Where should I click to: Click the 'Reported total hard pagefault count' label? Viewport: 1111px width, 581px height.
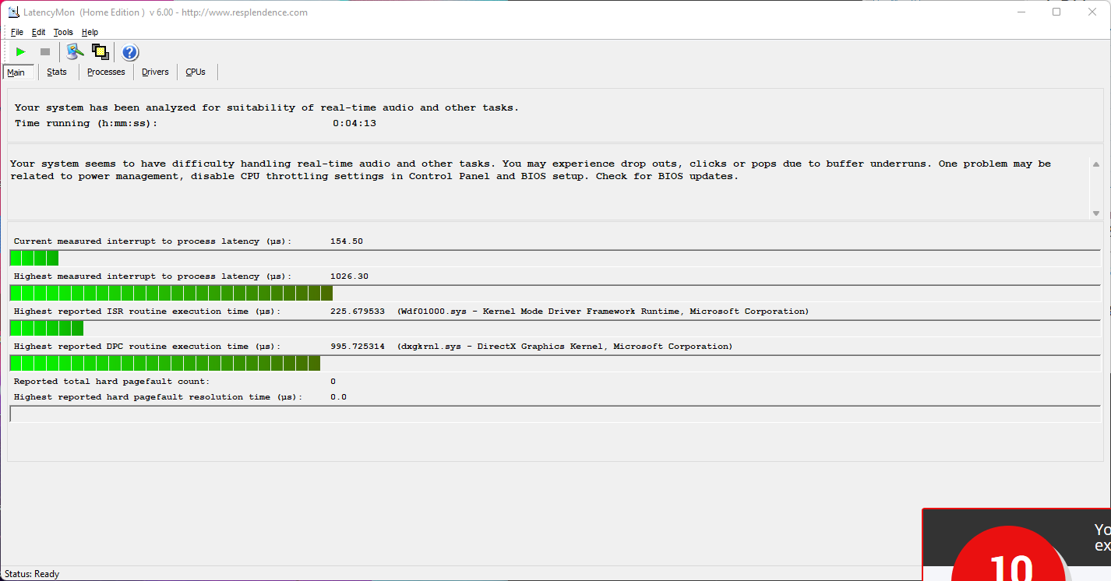tap(111, 382)
